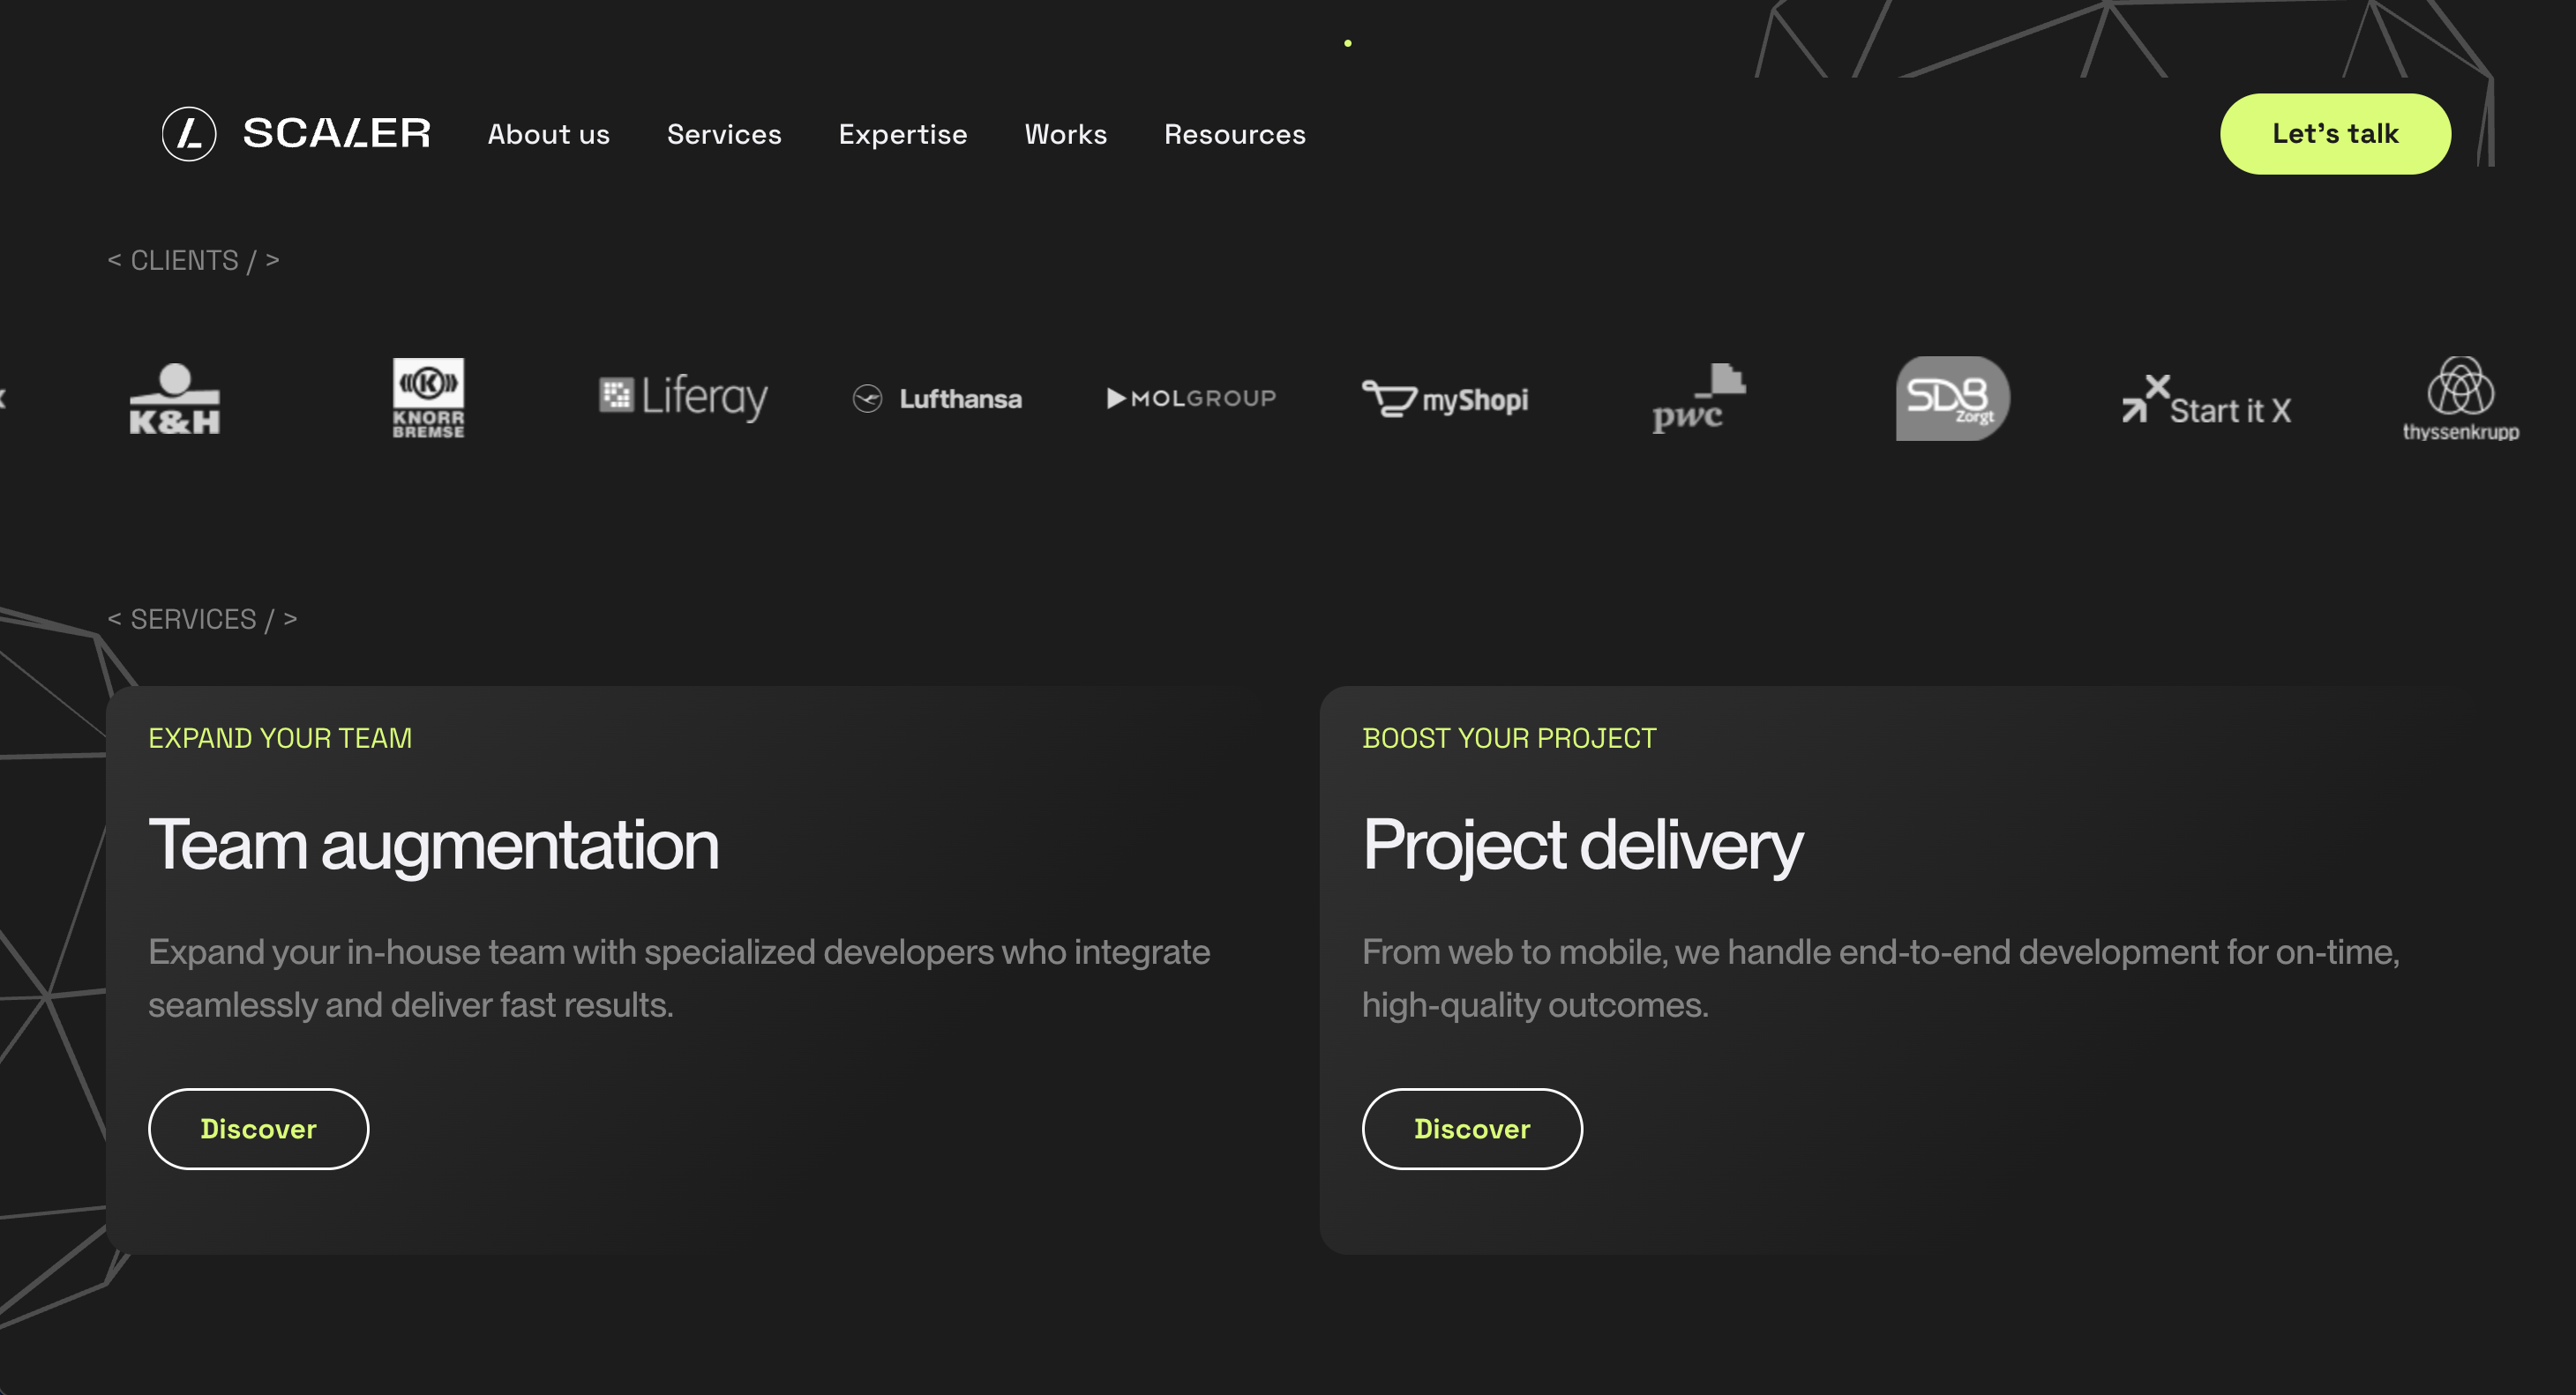Click the Start it X logo
2576x1395 pixels.
(x=2207, y=400)
